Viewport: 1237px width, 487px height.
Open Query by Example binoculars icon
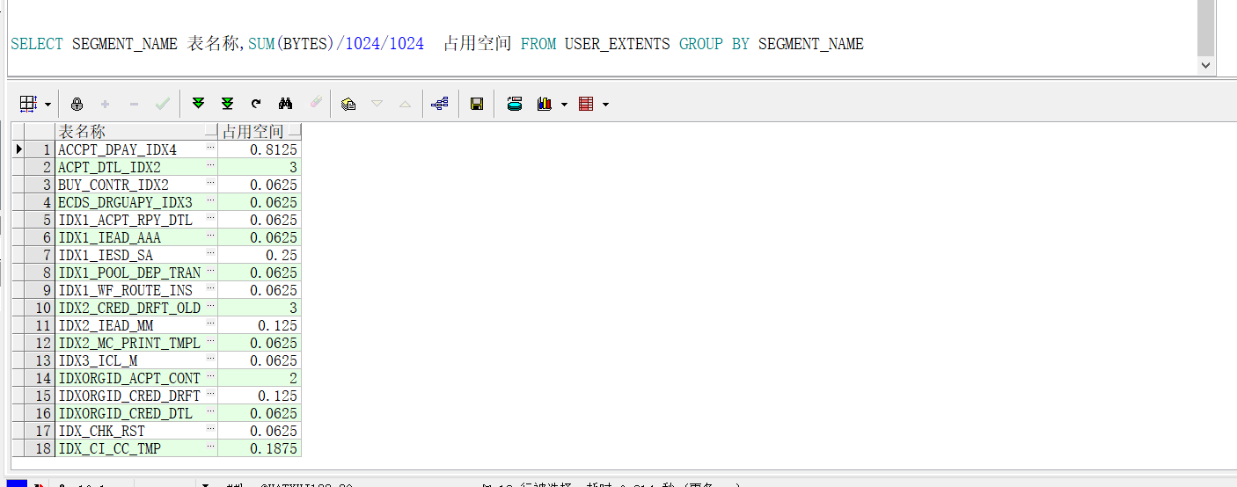285,104
